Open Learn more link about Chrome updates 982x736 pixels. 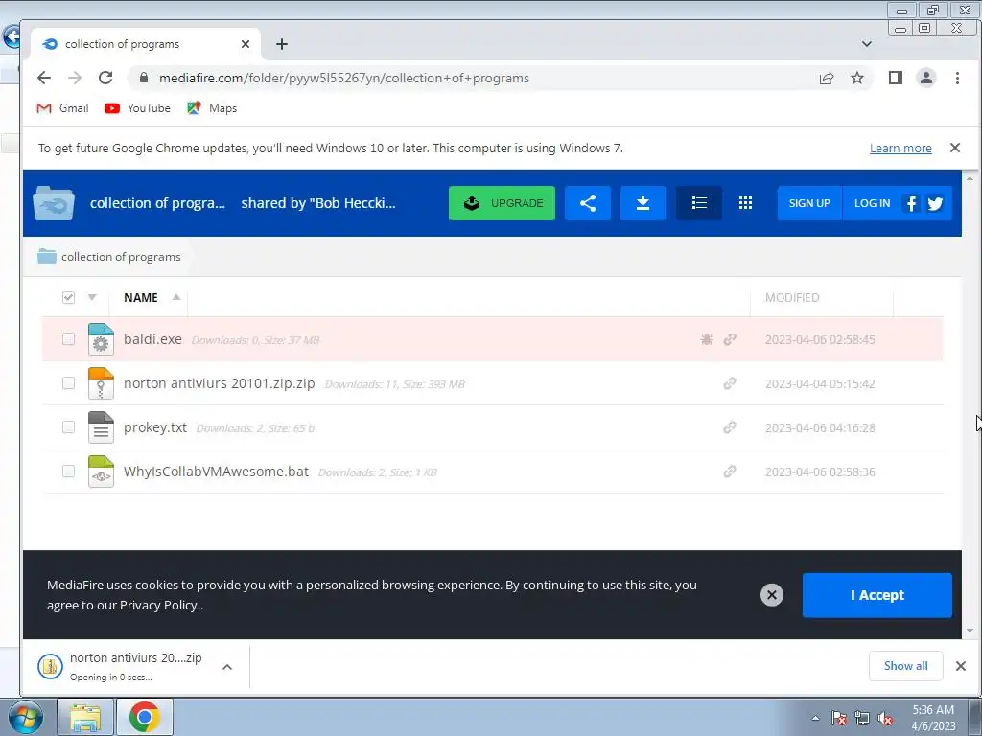900,148
